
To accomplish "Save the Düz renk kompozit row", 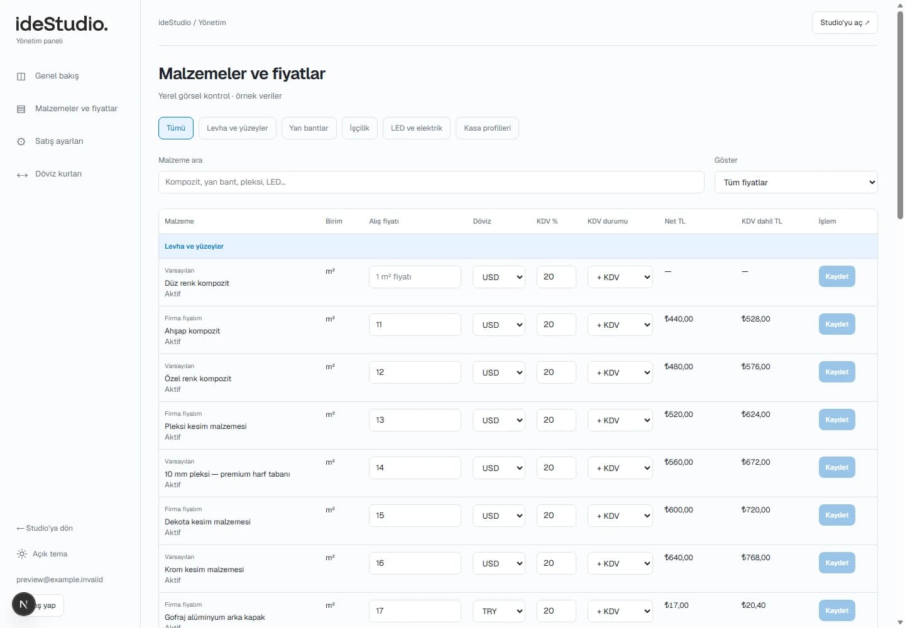I will pos(837,276).
